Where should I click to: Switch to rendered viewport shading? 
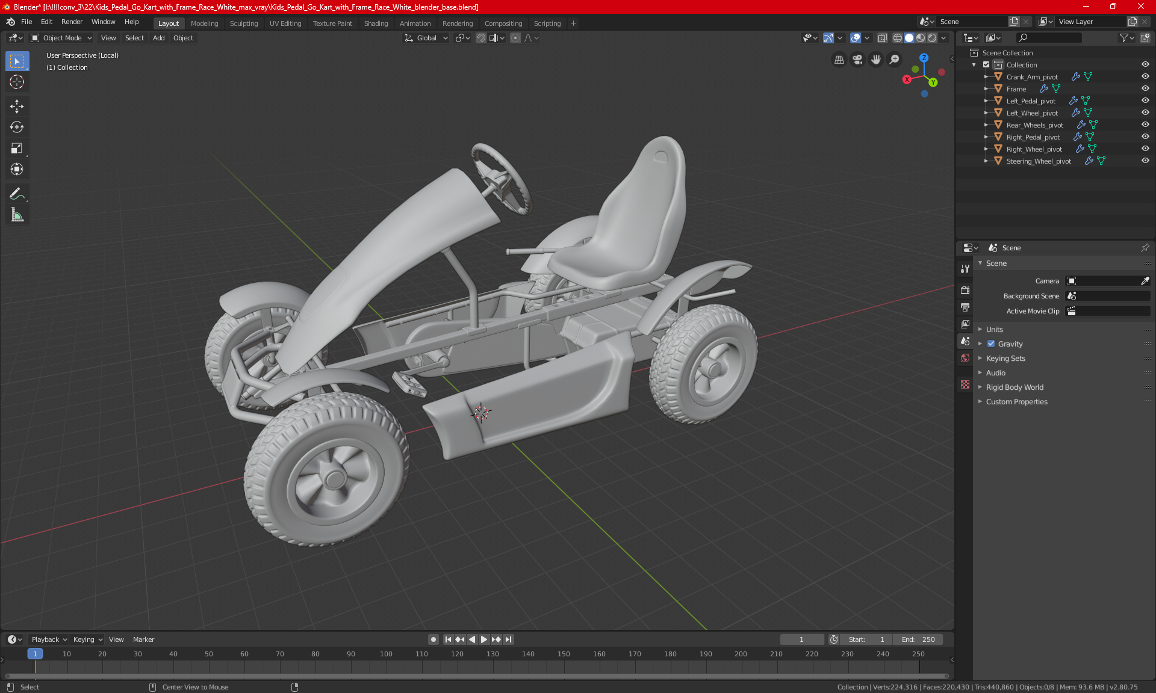(x=932, y=38)
